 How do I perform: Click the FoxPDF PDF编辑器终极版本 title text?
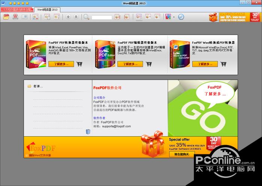click(137, 42)
